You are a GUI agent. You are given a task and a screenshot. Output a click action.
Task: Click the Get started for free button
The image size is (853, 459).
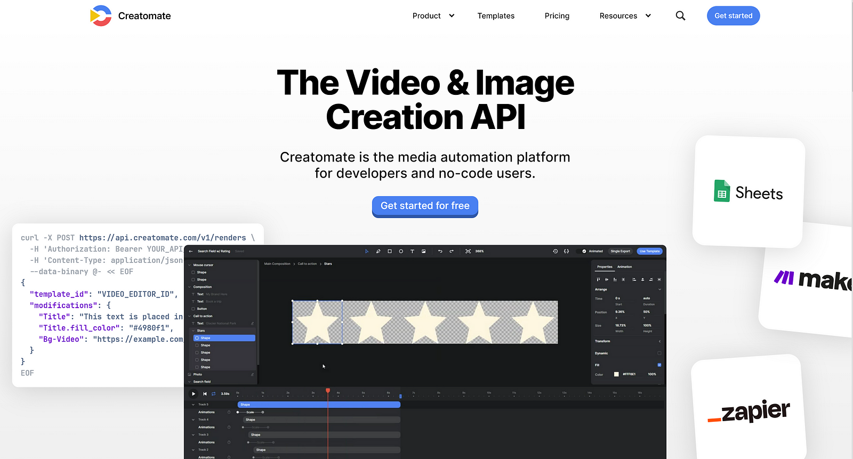pos(425,206)
